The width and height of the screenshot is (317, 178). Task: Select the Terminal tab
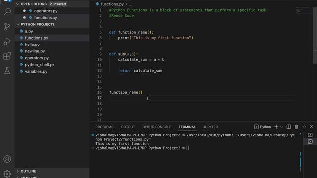click(x=187, y=127)
